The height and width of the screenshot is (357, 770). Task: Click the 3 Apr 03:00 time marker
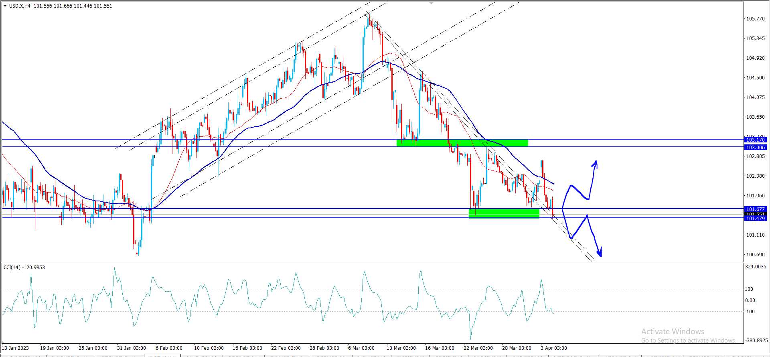click(553, 348)
